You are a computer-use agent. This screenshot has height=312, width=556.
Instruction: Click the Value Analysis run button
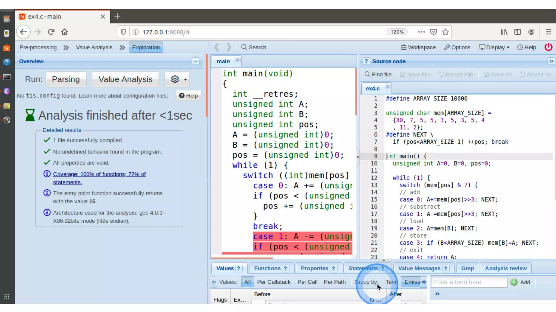(125, 79)
